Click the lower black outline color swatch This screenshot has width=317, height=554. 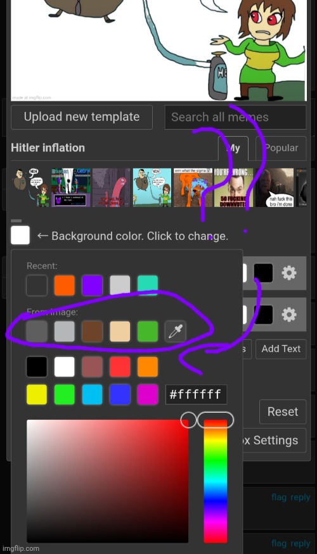(x=263, y=315)
